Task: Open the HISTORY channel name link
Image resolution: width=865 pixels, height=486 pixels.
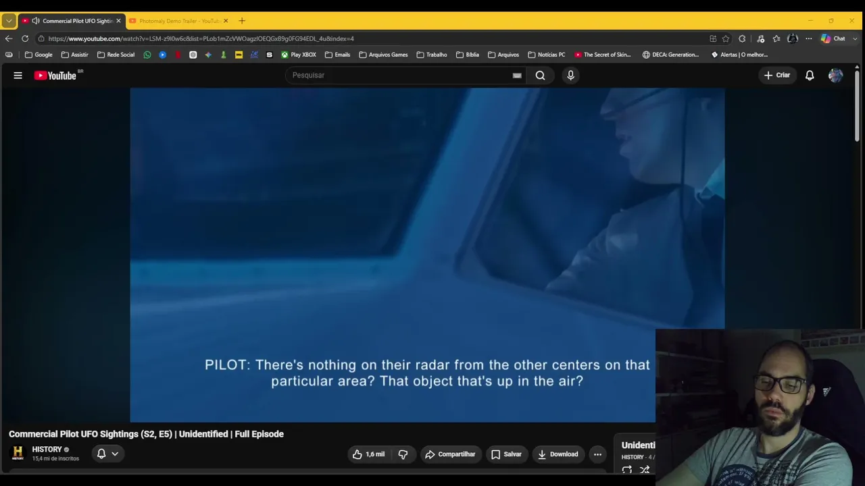Action: 47,450
